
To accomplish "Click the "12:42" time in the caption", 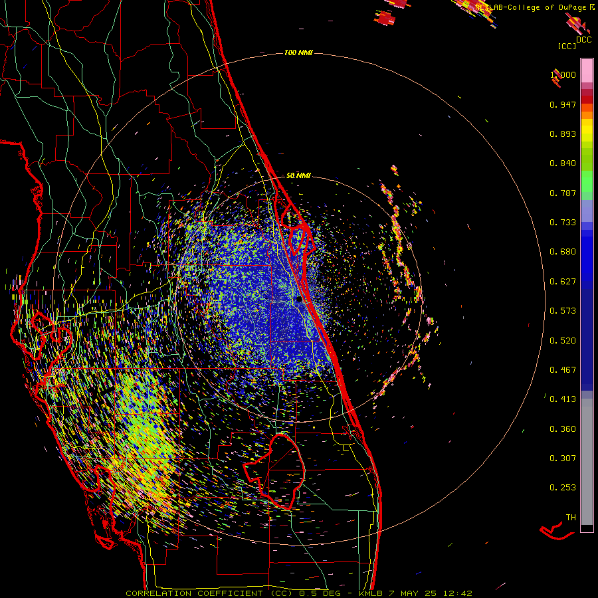I will coord(458,593).
